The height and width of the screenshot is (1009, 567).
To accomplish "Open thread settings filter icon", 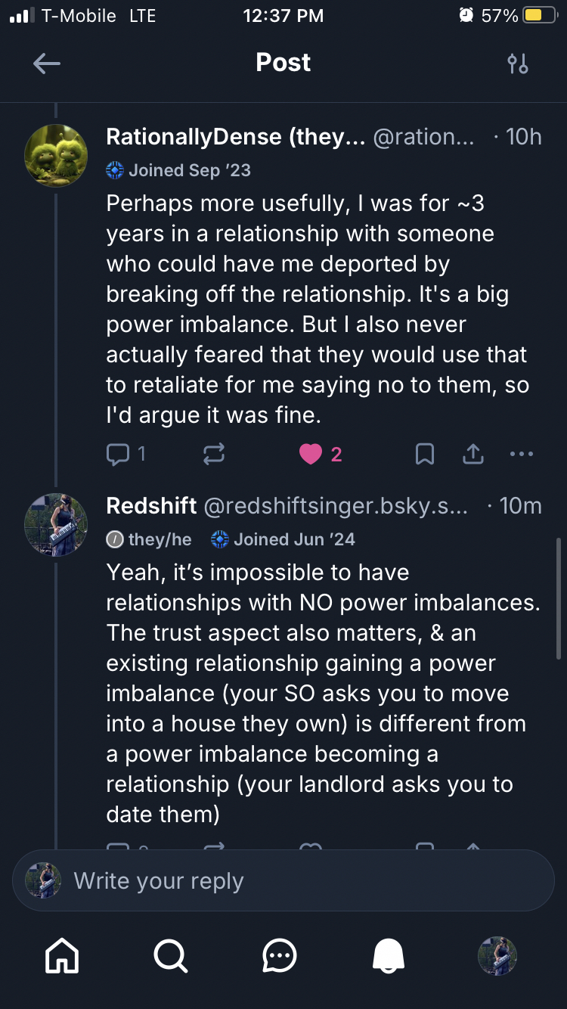I will (518, 64).
